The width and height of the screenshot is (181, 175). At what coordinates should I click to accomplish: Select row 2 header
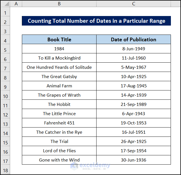tap(5, 21)
